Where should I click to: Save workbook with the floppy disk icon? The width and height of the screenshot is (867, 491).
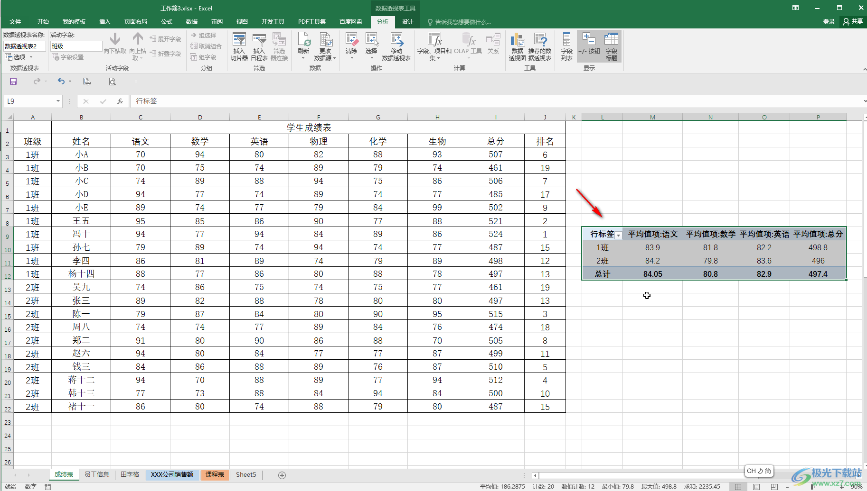pyautogui.click(x=13, y=82)
